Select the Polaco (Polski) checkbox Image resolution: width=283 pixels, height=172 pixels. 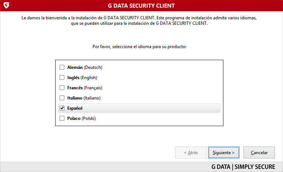pos(62,118)
